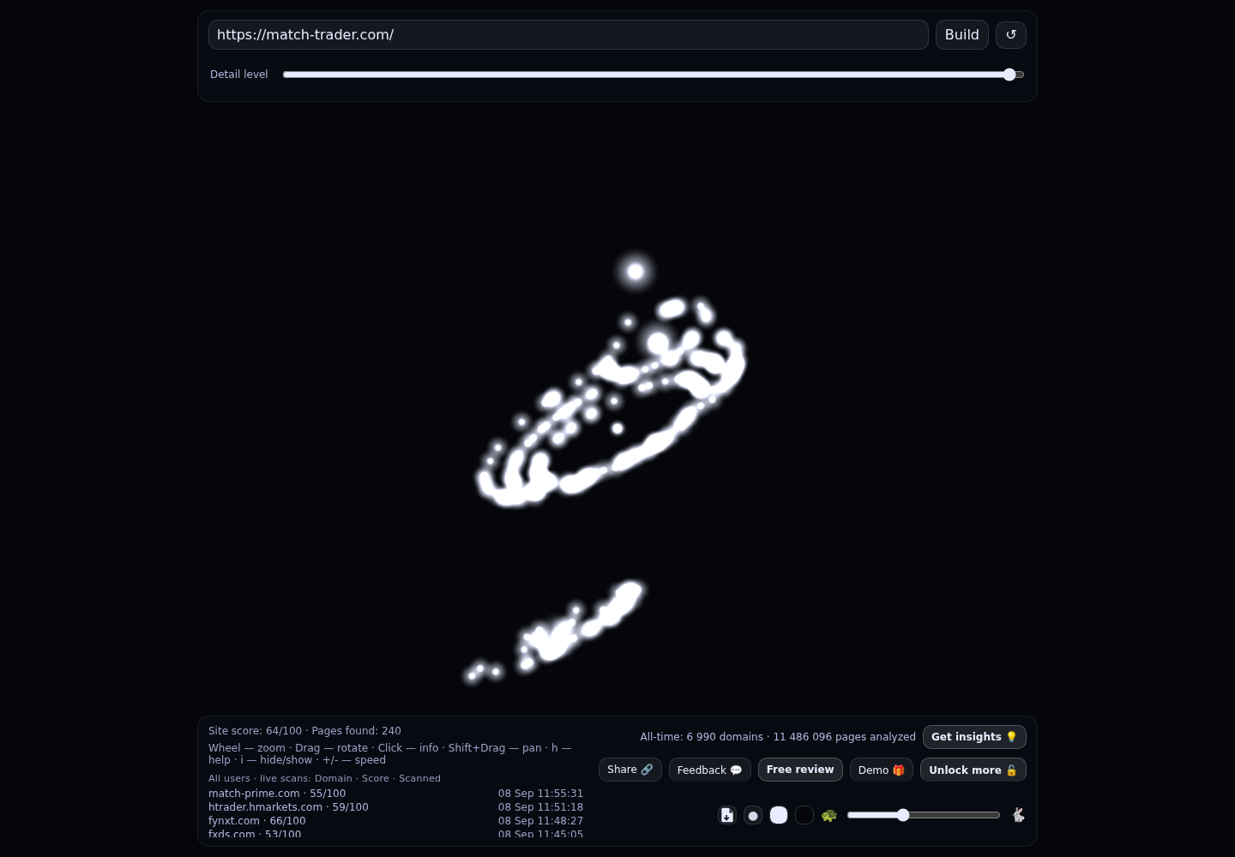Click the bright glowing root node at the top of the cluster

click(x=636, y=272)
